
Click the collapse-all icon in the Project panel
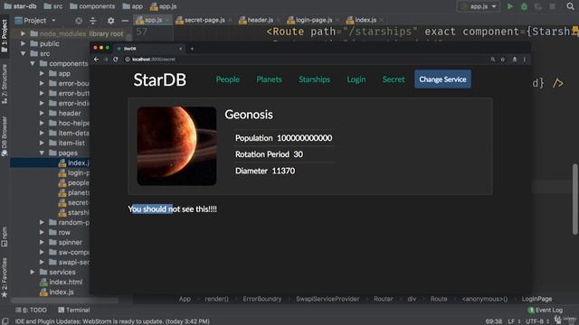pos(93,21)
